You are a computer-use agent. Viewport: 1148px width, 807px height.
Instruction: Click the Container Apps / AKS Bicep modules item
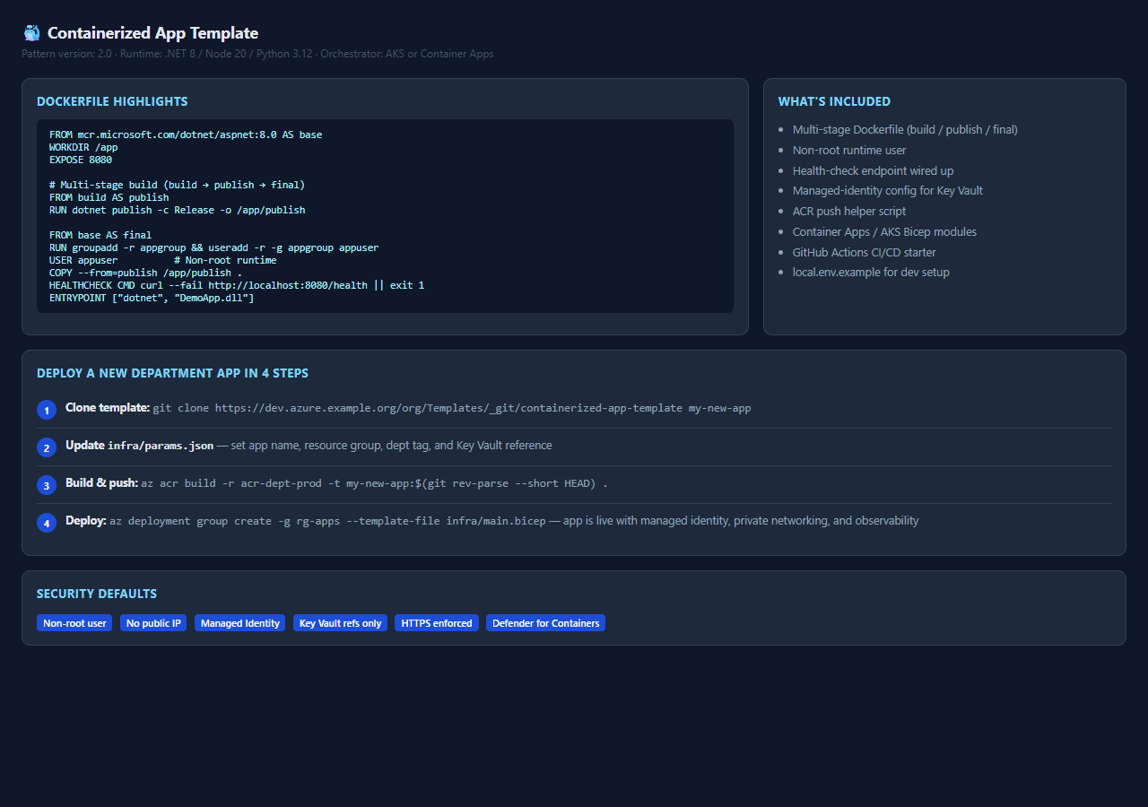(x=884, y=231)
